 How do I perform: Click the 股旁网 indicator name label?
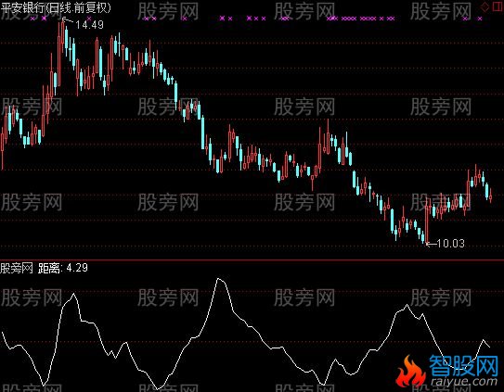coord(17,268)
